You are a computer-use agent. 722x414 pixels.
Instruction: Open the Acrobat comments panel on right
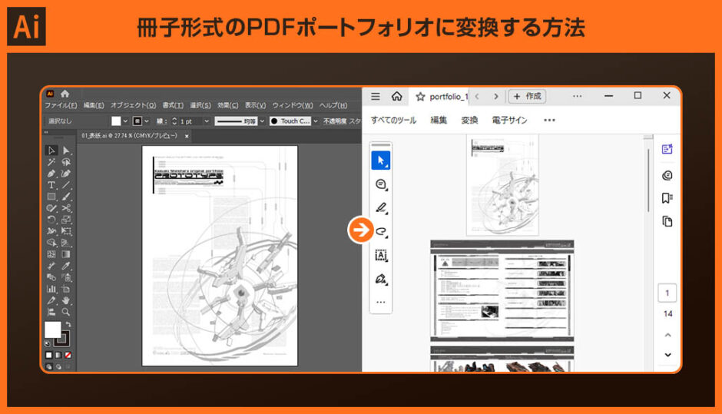coord(667,175)
